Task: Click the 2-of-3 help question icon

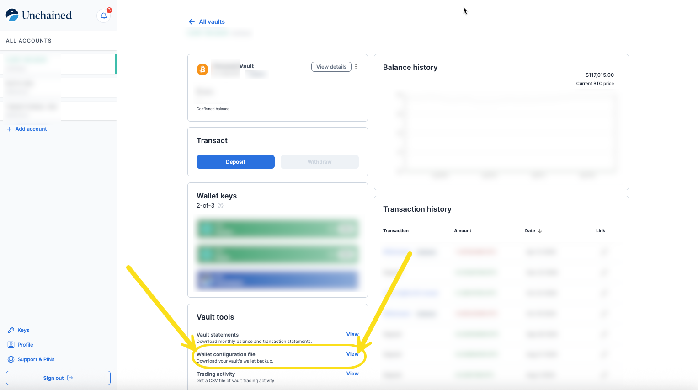Action: click(x=220, y=206)
